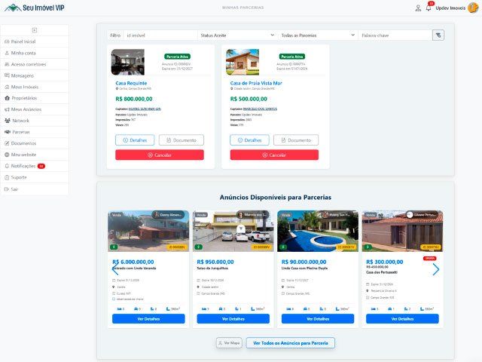The width and height of the screenshot is (482, 362).
Task: Open the R$ 950.000,00 listing photo
Action: [x=233, y=231]
